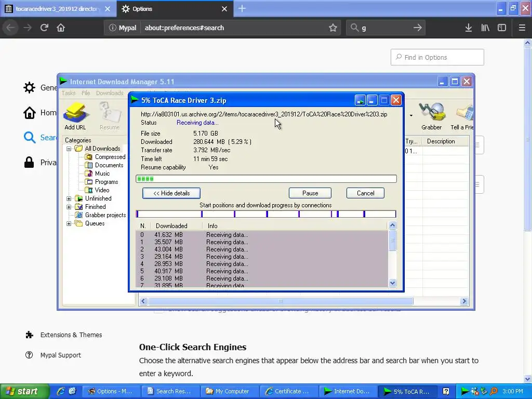Open the Tasks menu in IDM
The width and height of the screenshot is (532, 399).
69,93
